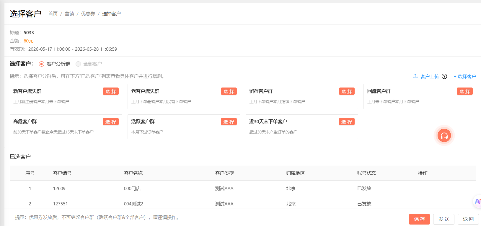Choose the 老客户流失群 group

[x=229, y=91]
